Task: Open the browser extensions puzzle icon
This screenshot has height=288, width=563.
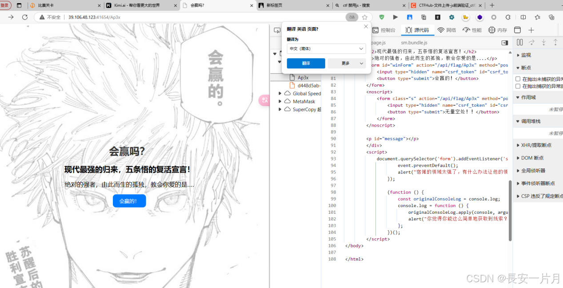Action: 508,17
